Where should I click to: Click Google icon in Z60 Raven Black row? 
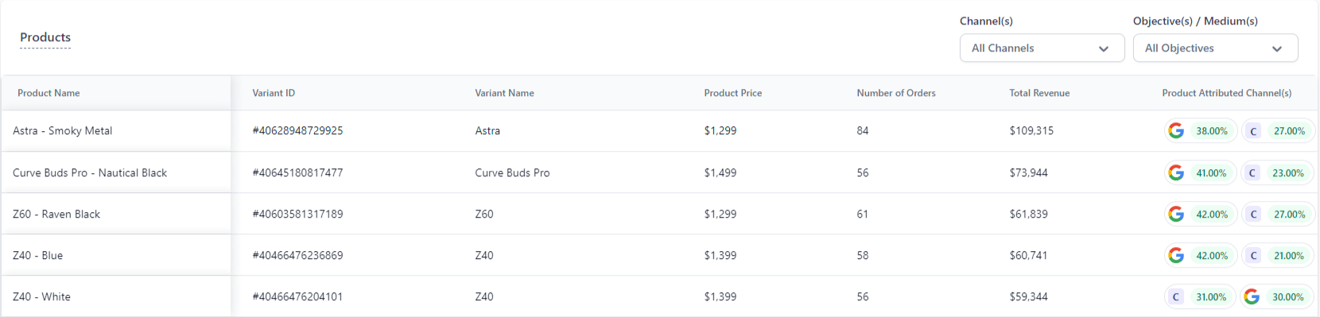tap(1176, 214)
